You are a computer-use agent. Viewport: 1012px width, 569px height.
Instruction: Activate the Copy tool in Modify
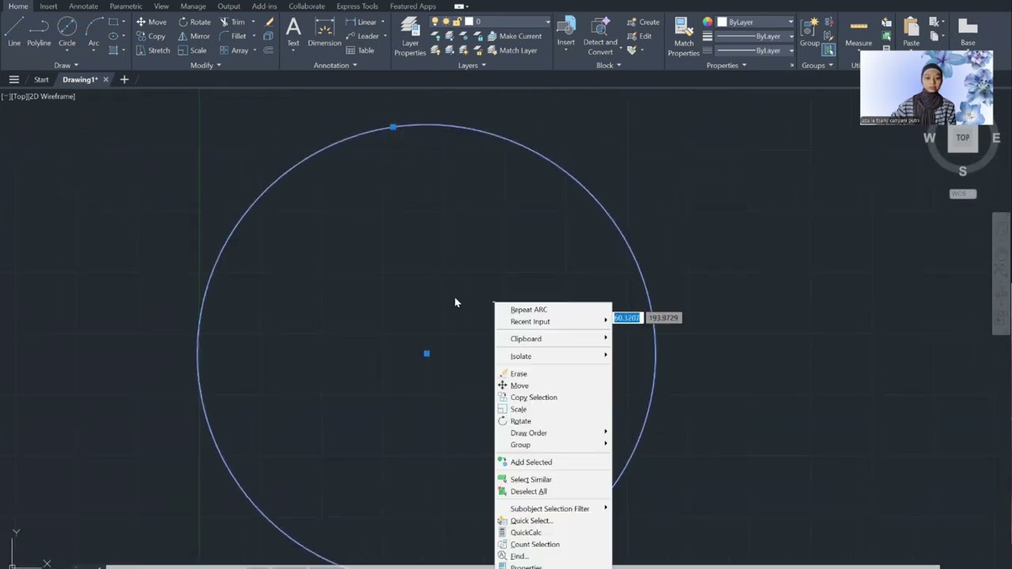pyautogui.click(x=150, y=36)
